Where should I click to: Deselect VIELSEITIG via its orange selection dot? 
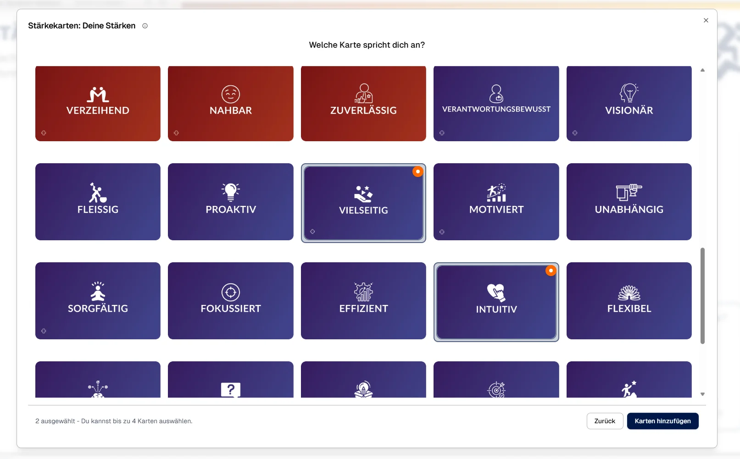pos(417,171)
